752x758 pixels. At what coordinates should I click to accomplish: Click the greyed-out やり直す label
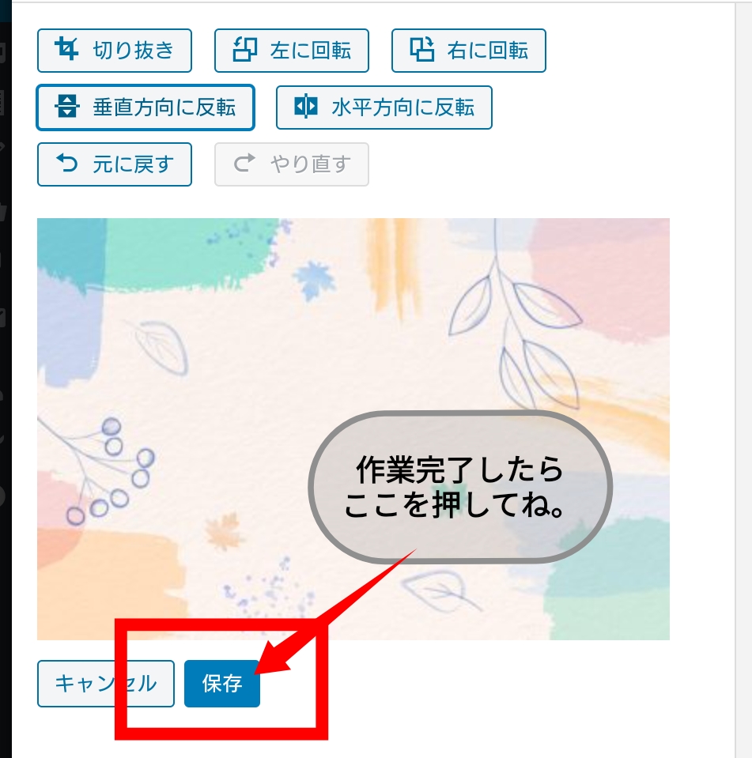(x=311, y=164)
